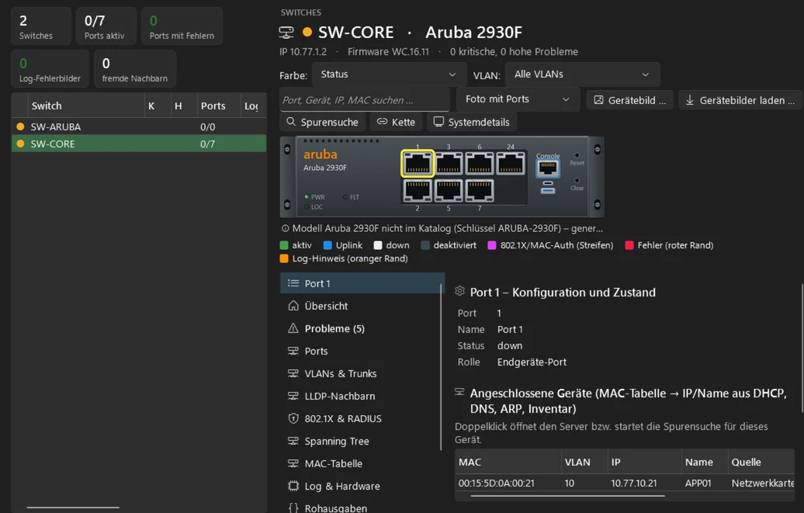Click the magnifier icon of Spurensuche
This screenshot has width=804, height=513.
click(291, 122)
